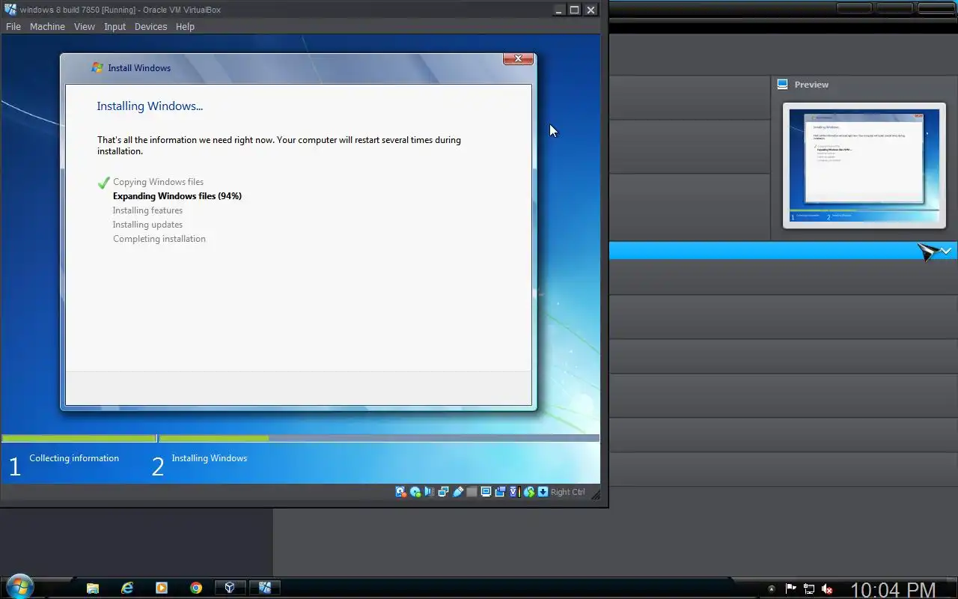The width and height of the screenshot is (958, 599).
Task: Click the network adapter indicator icon
Action: pyautogui.click(x=443, y=492)
